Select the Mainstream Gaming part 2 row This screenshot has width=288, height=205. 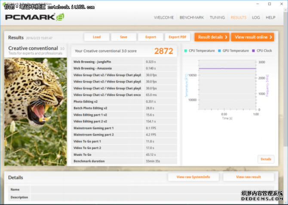124,134
